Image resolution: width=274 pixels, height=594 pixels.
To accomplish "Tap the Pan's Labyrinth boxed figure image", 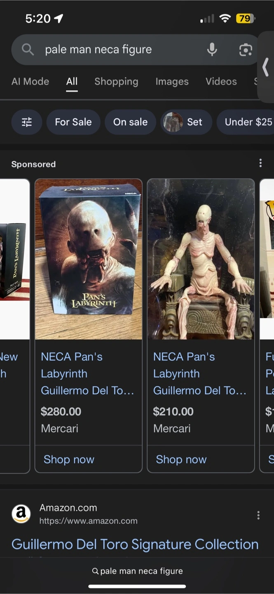I will click(89, 259).
